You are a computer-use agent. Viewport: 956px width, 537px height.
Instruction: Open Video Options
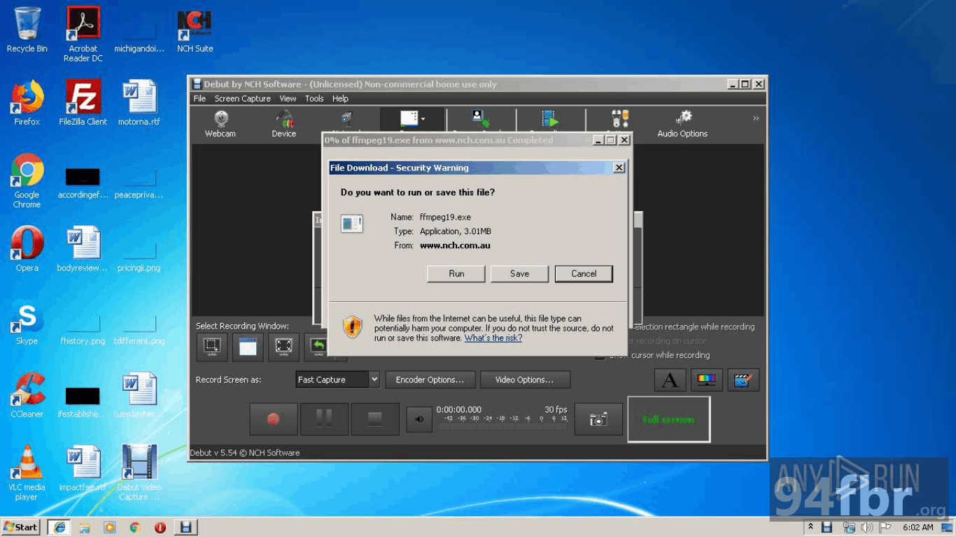pyautogui.click(x=525, y=380)
